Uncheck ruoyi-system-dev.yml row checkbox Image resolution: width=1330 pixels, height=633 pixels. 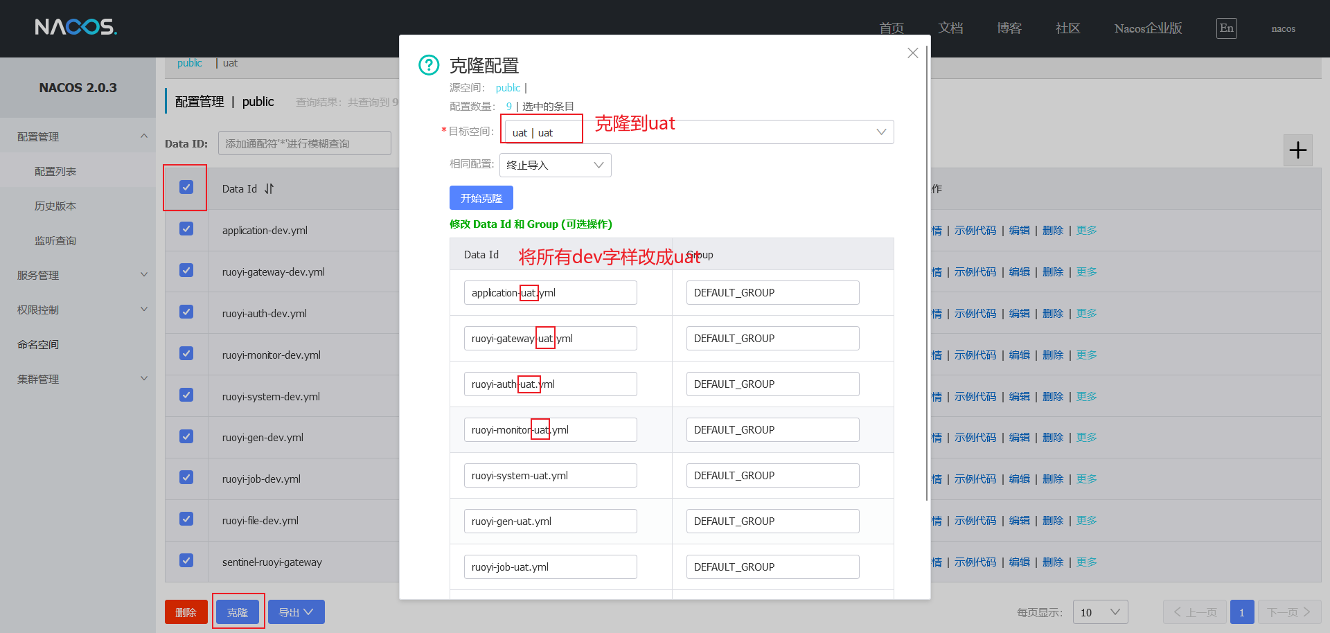tap(186, 395)
